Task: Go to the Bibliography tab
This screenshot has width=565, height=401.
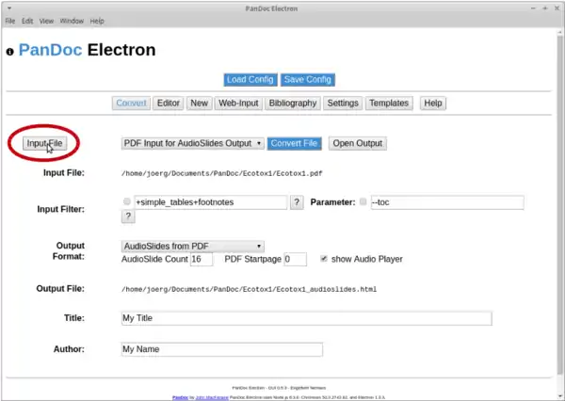Action: (x=292, y=103)
